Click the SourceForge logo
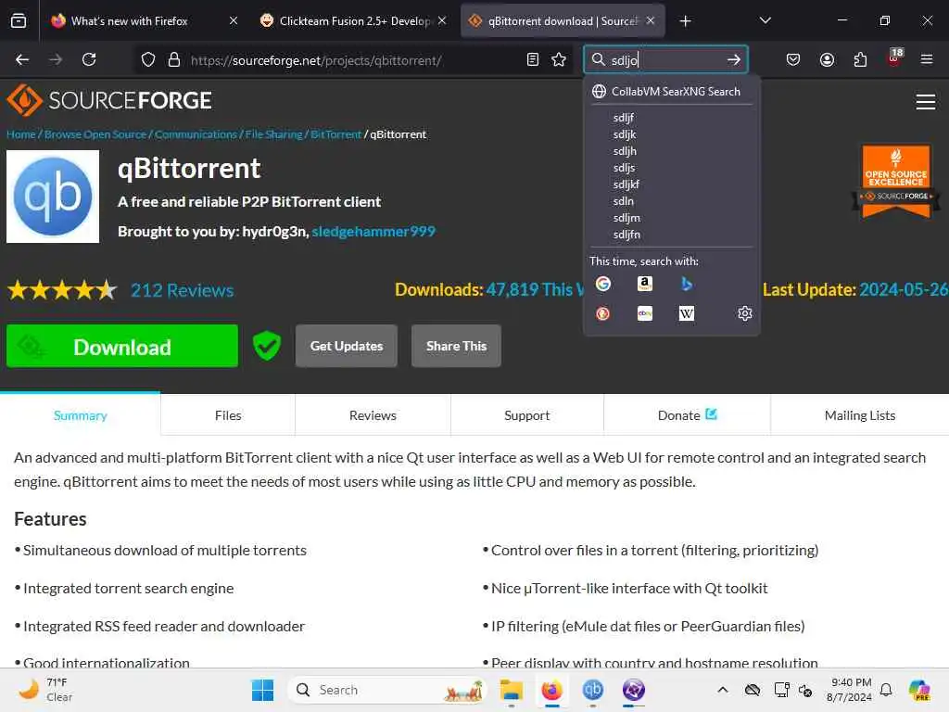This screenshot has width=949, height=712. click(109, 100)
